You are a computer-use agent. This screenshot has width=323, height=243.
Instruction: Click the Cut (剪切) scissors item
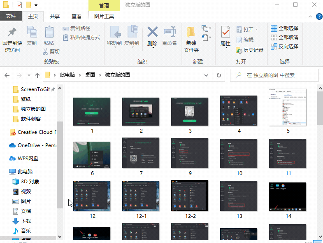(51, 51)
